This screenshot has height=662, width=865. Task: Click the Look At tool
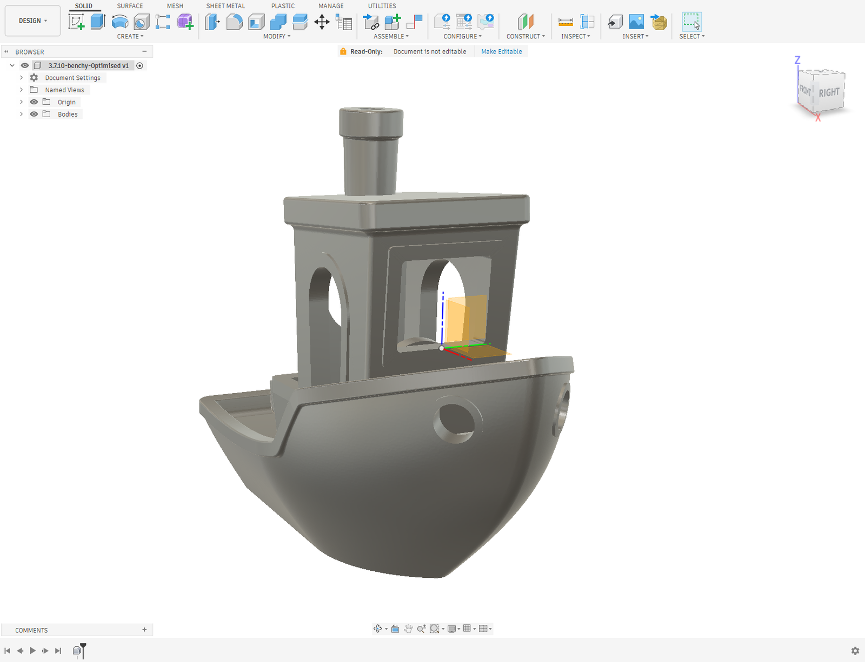coord(395,629)
